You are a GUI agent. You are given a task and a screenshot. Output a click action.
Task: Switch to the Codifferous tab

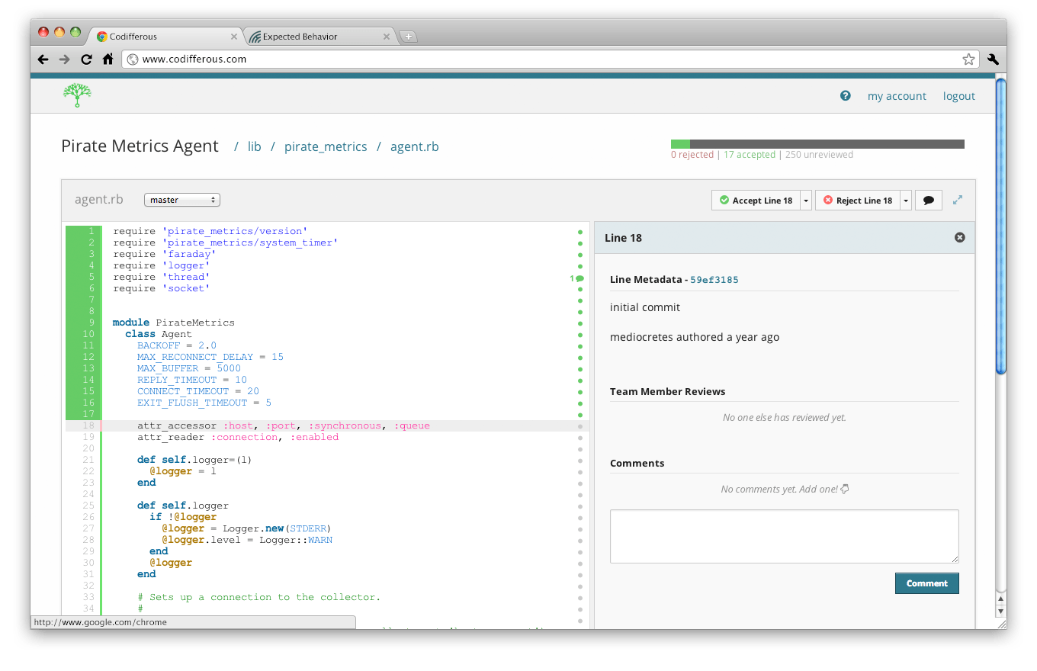[x=167, y=37]
